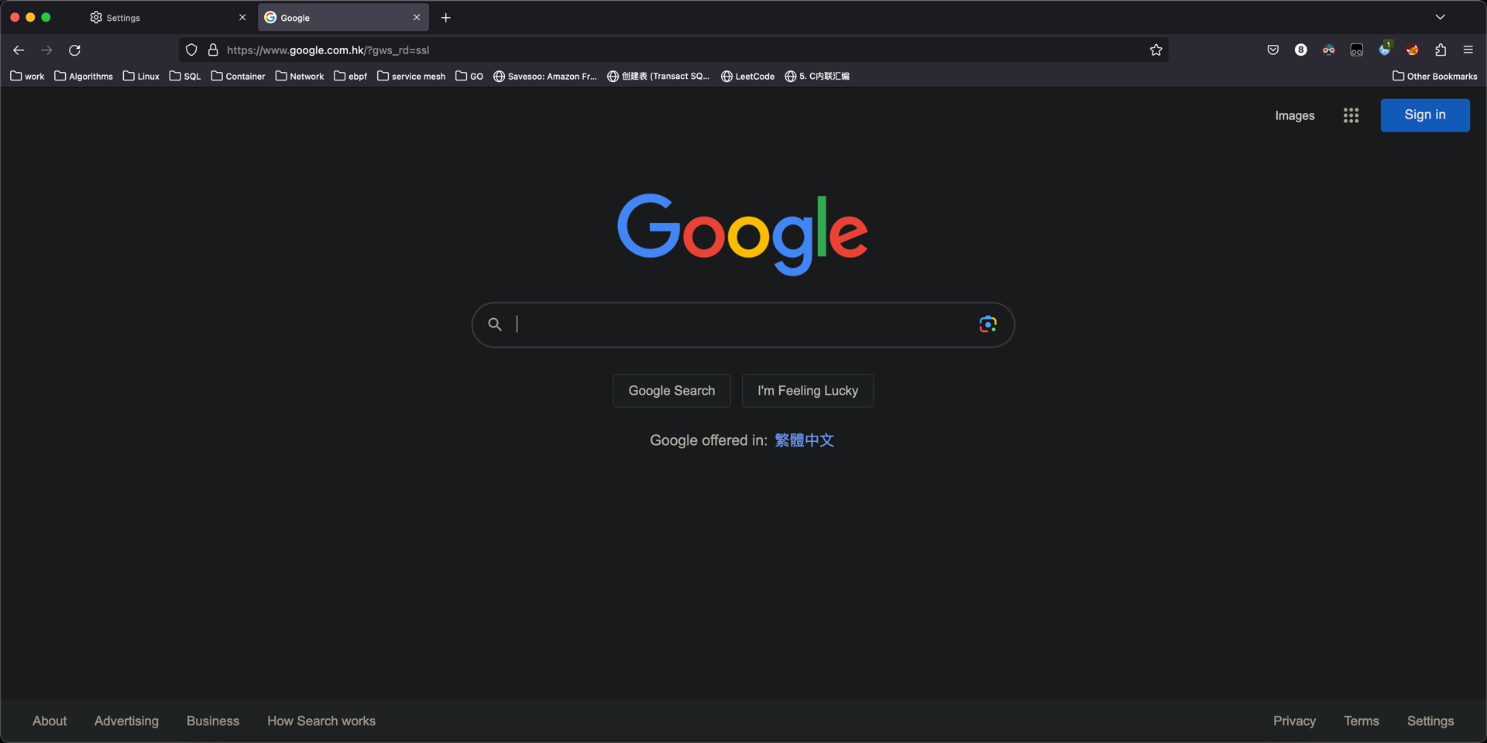Open the blue extension icon with green badge
This screenshot has height=743, width=1487.
pos(1385,49)
